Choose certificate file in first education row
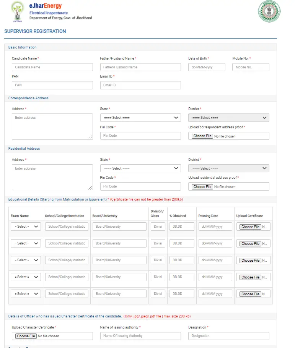This screenshot has width=295, height=348. coord(250,227)
